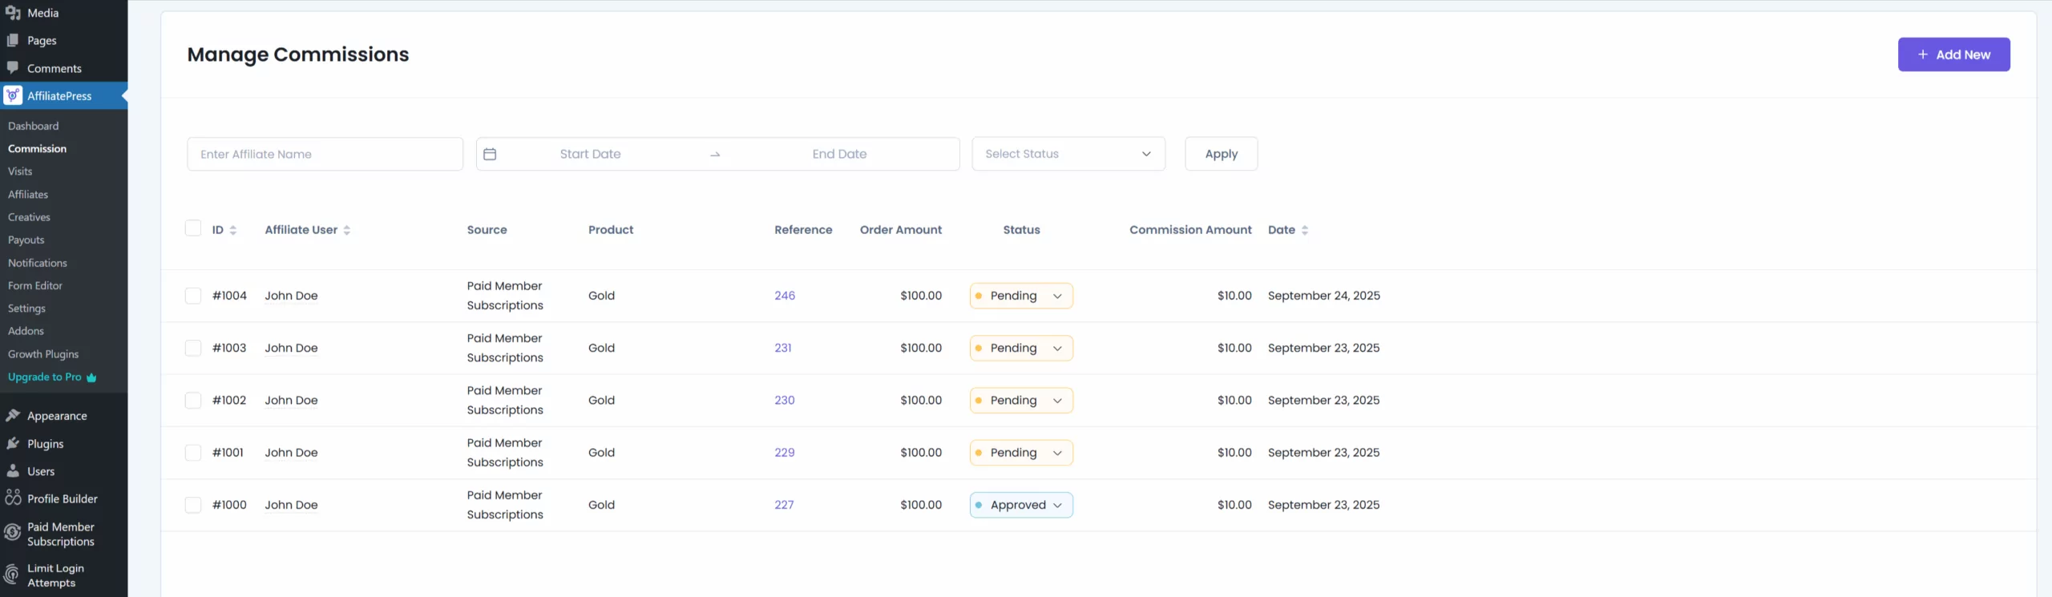Select the checkbox for commission #1000
Viewport: 2052px width, 597px height.
coord(193,505)
